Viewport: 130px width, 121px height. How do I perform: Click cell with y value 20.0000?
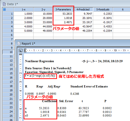pyautogui.click(x=43, y=18)
